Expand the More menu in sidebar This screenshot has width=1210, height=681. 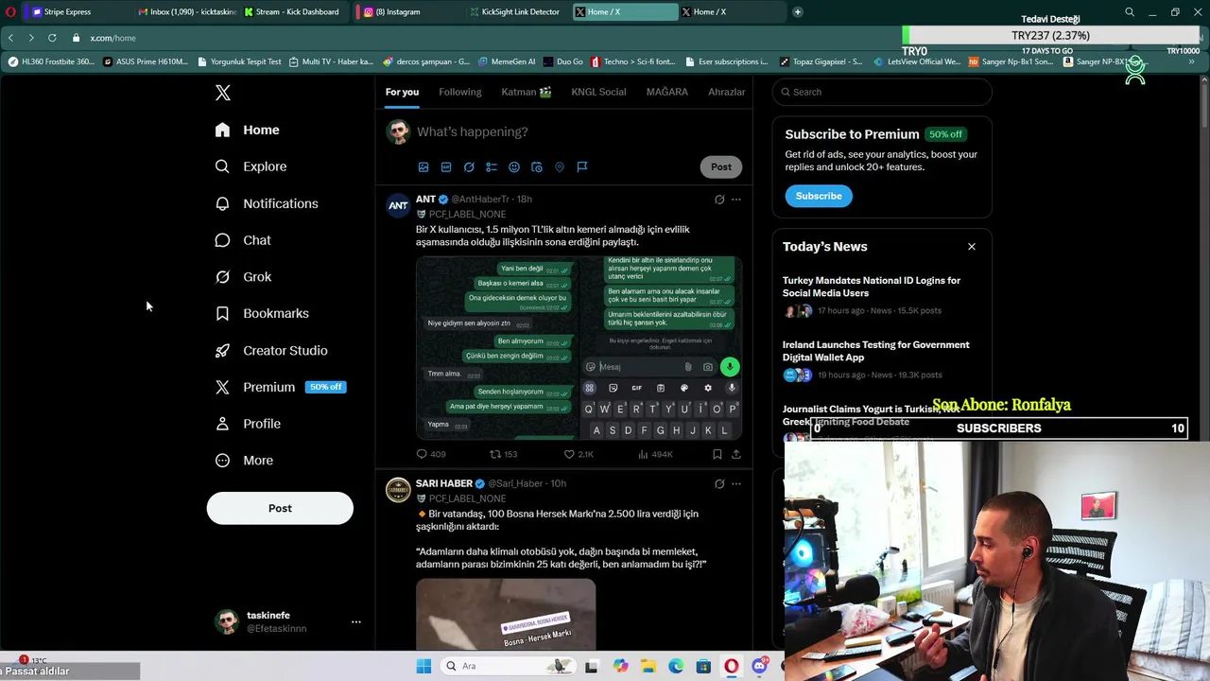pyautogui.click(x=244, y=461)
